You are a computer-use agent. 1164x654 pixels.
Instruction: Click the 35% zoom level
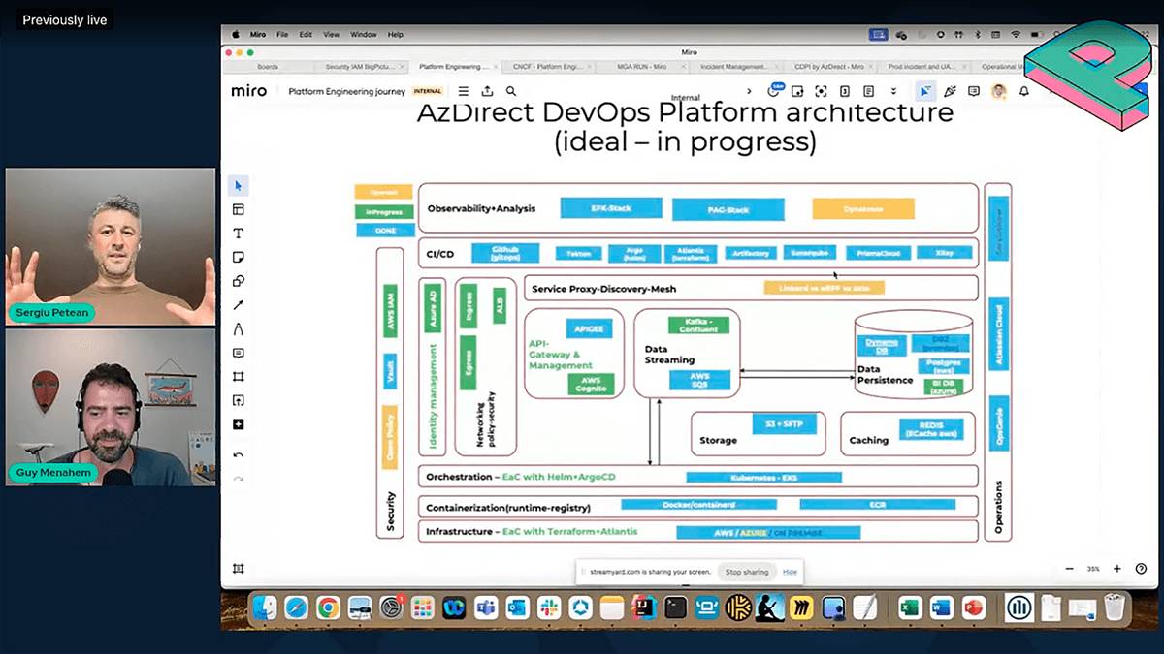click(1093, 569)
